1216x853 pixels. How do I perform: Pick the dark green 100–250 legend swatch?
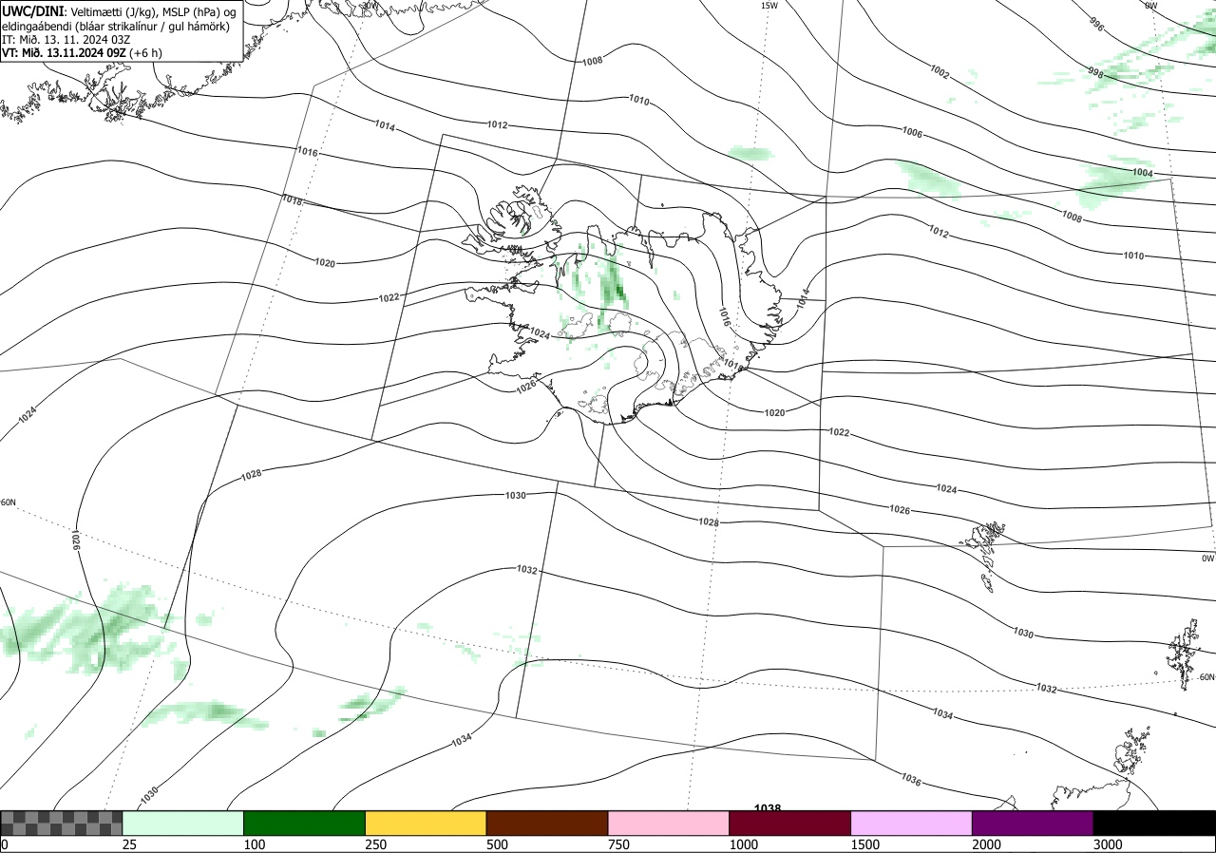[x=304, y=823]
